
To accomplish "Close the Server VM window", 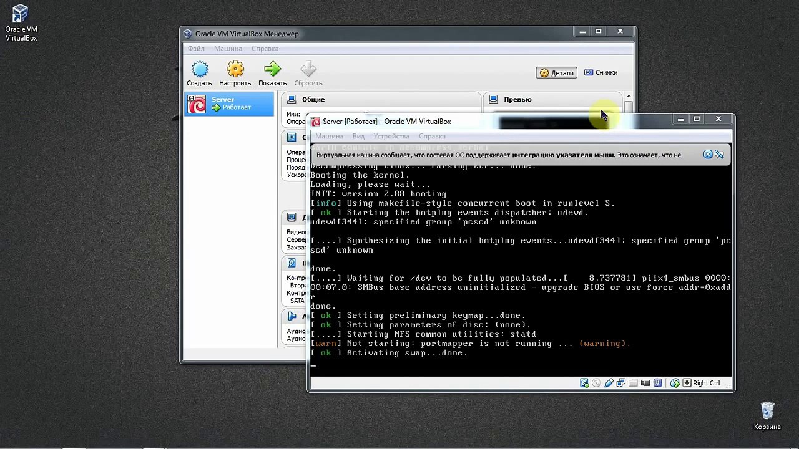I will click(x=718, y=119).
